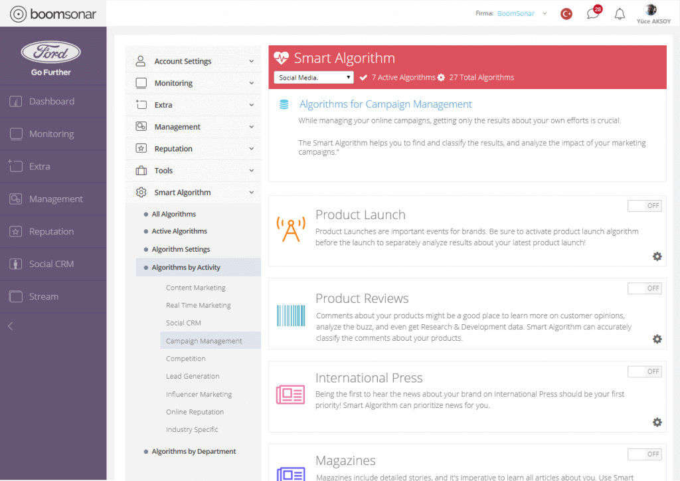The image size is (680, 481).
Task: Open Social CRM in the purple sidebar
Action: [x=53, y=264]
